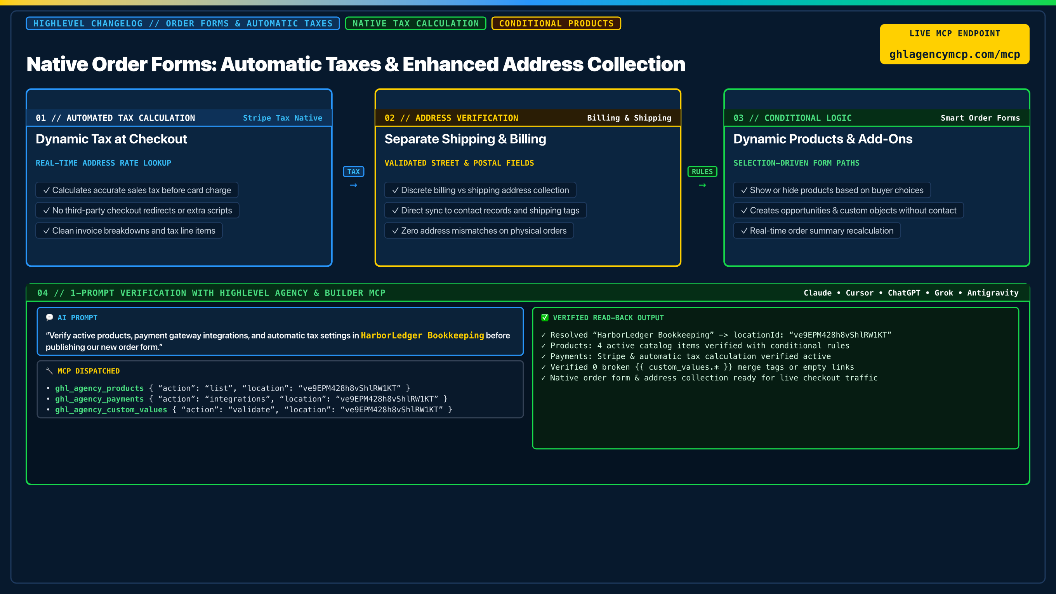
Task: Select the NATIVE TAX CALCULATION tag
Action: (x=416, y=23)
